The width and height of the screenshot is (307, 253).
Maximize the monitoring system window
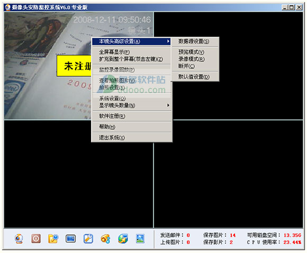coord(292,7)
